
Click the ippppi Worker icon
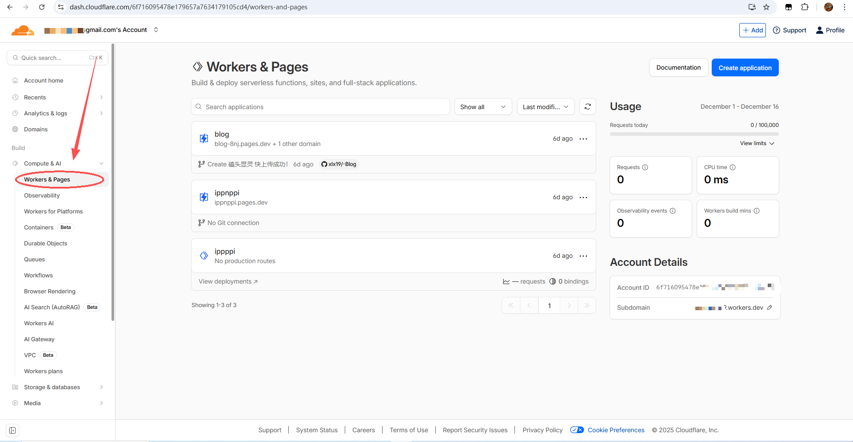coord(204,256)
